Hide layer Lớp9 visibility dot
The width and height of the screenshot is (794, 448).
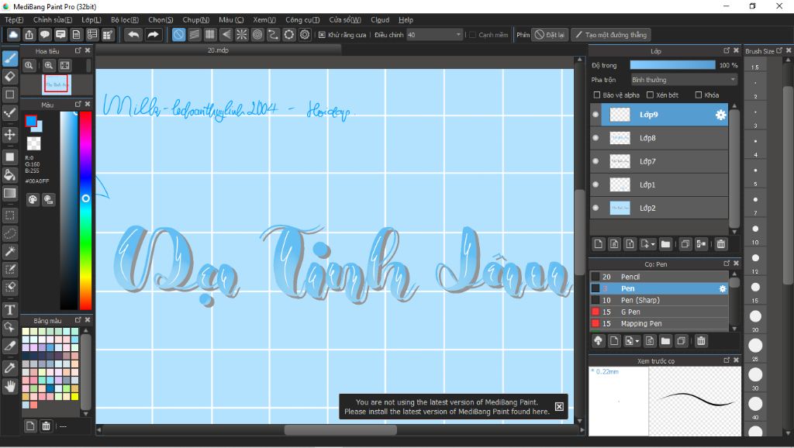pyautogui.click(x=595, y=115)
